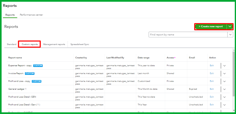This screenshot has width=236, height=114.
Task: Open action chevron for Invoice Report
Action: (x=225, y=74)
